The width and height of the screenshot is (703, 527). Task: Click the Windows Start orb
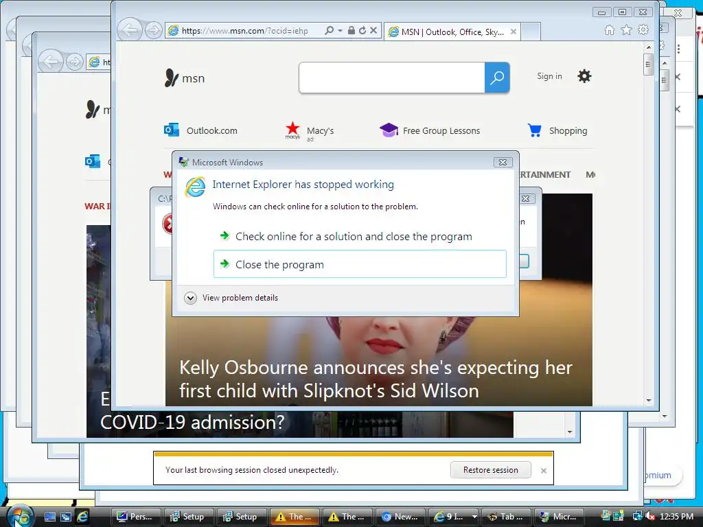tap(19, 516)
